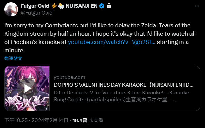Click the tweet body text about Zelda

pos(100,38)
